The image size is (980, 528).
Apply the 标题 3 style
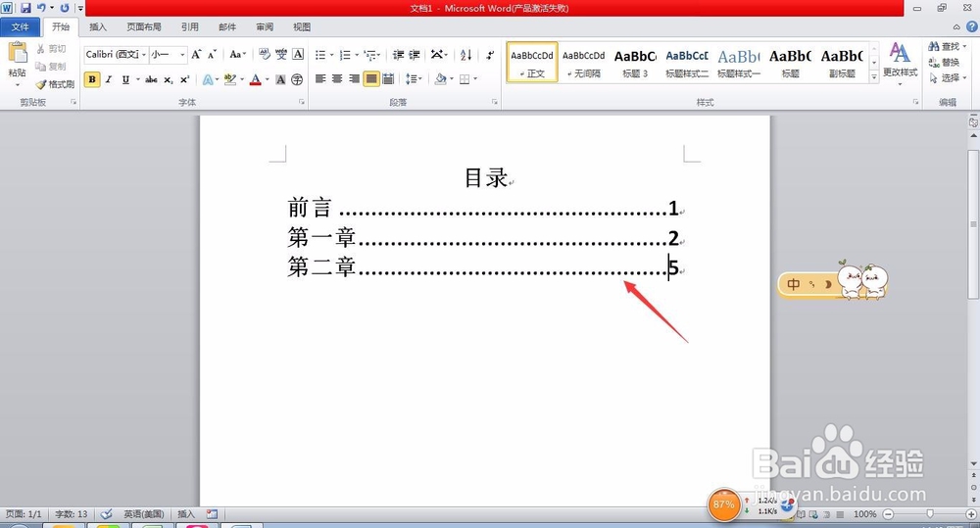635,63
